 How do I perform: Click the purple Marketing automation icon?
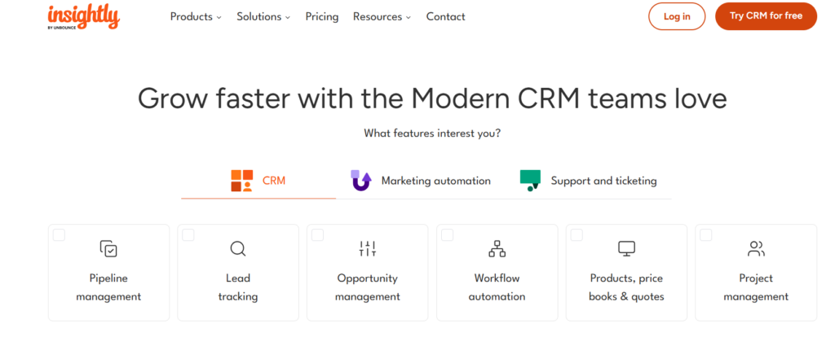pyautogui.click(x=361, y=181)
